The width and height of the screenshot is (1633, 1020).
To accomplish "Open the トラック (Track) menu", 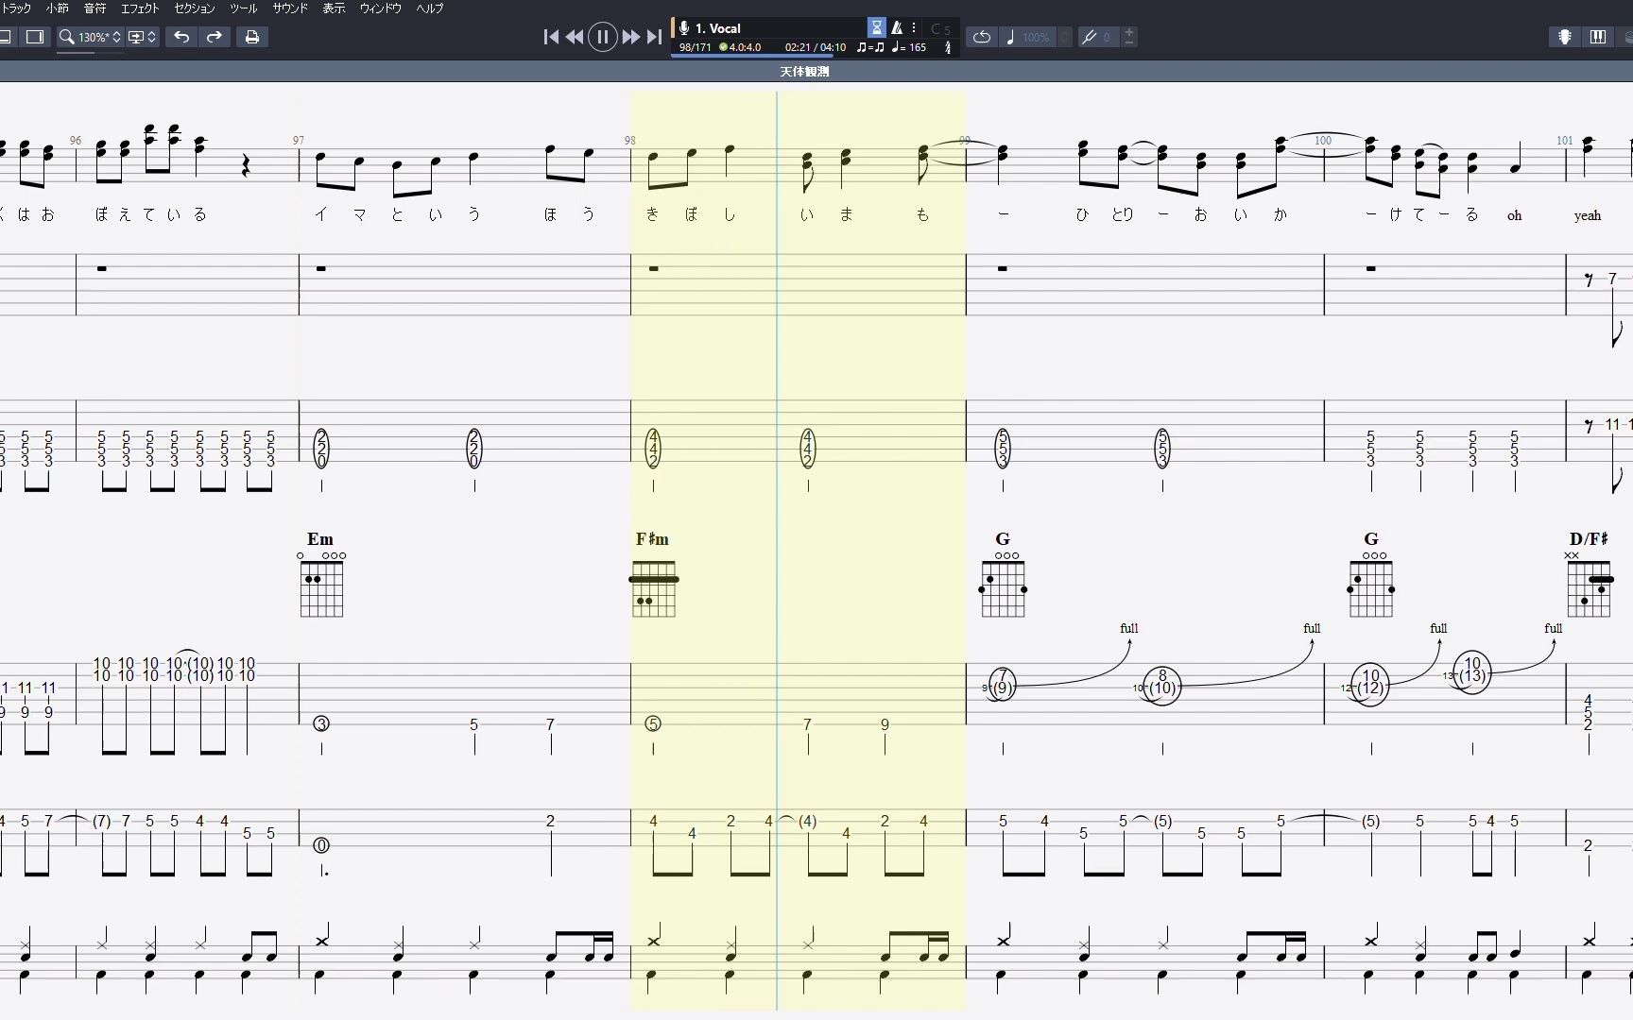I will (x=16, y=8).
